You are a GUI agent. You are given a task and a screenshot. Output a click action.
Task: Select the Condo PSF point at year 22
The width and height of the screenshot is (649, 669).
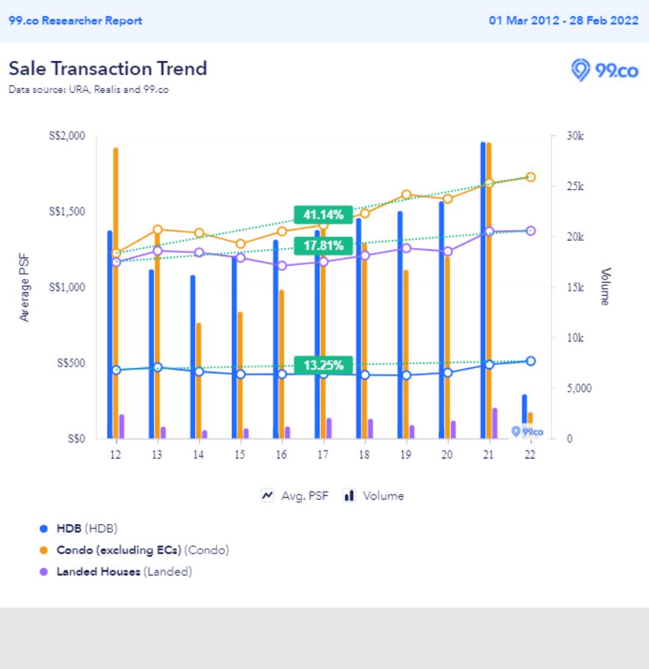(530, 177)
